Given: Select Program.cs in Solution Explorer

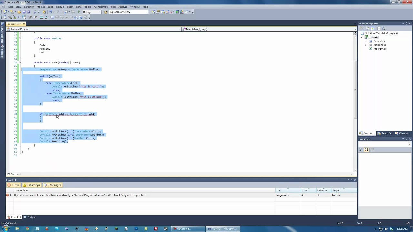Looking at the screenshot, I should [380, 49].
